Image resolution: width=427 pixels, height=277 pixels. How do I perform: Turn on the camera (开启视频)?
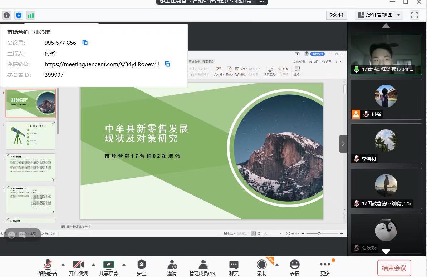click(78, 267)
